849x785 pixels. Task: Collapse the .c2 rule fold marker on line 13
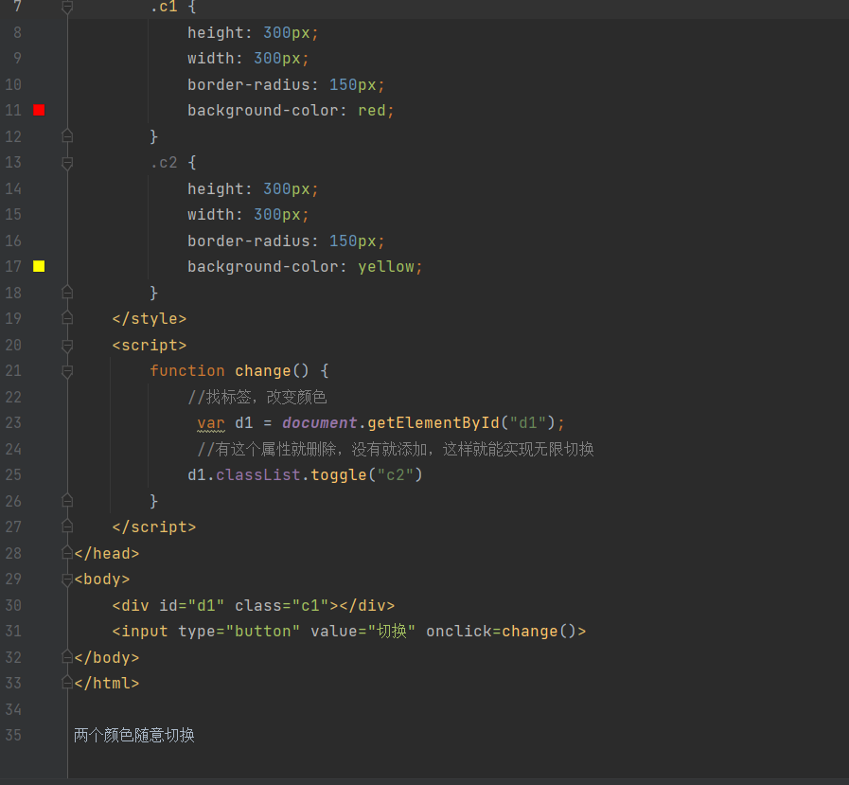coord(67,163)
